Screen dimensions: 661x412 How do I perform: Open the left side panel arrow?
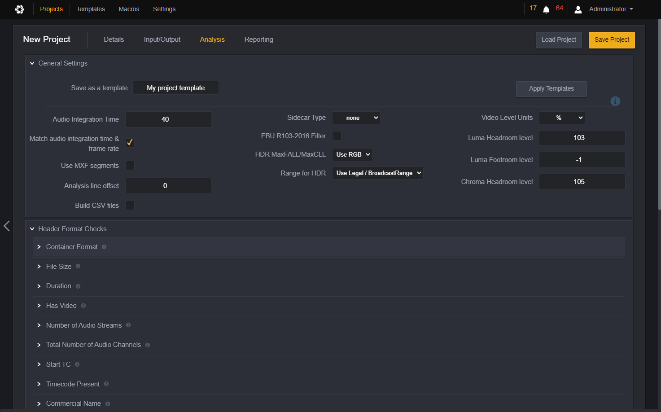pos(7,226)
